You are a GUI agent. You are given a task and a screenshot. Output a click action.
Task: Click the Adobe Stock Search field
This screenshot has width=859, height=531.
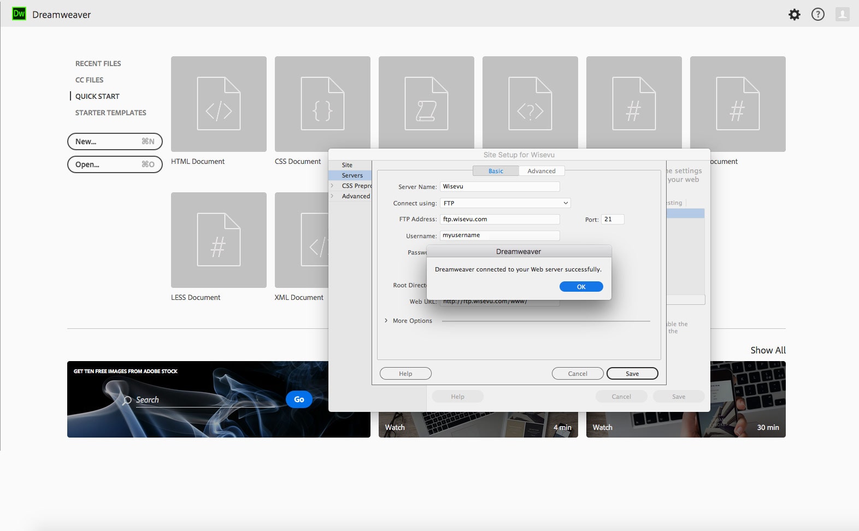[x=205, y=400]
